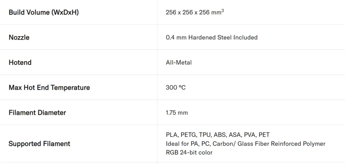The height and width of the screenshot is (165, 345).
Task: Click the Max Hot End Temperature label
Action: click(x=49, y=88)
